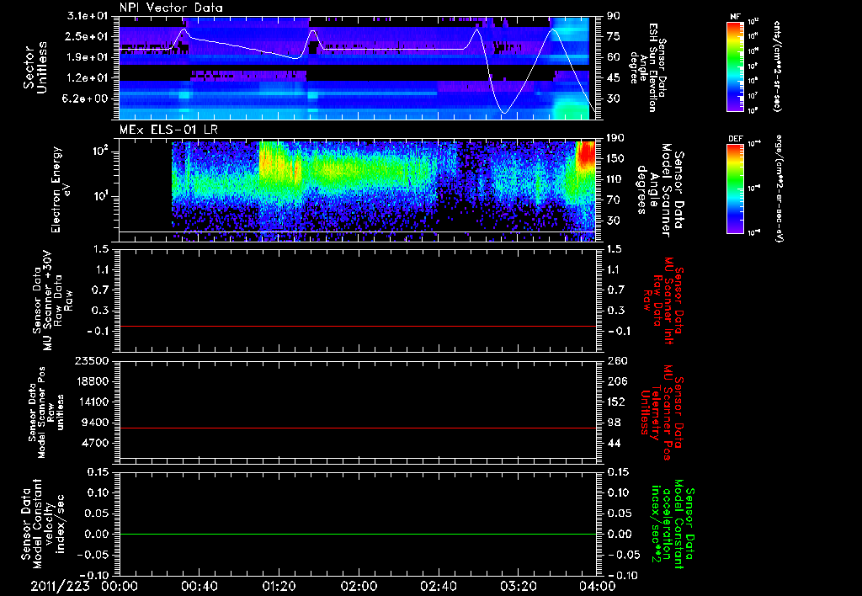Click the 'Electron Energy eV' axis title

(61, 189)
